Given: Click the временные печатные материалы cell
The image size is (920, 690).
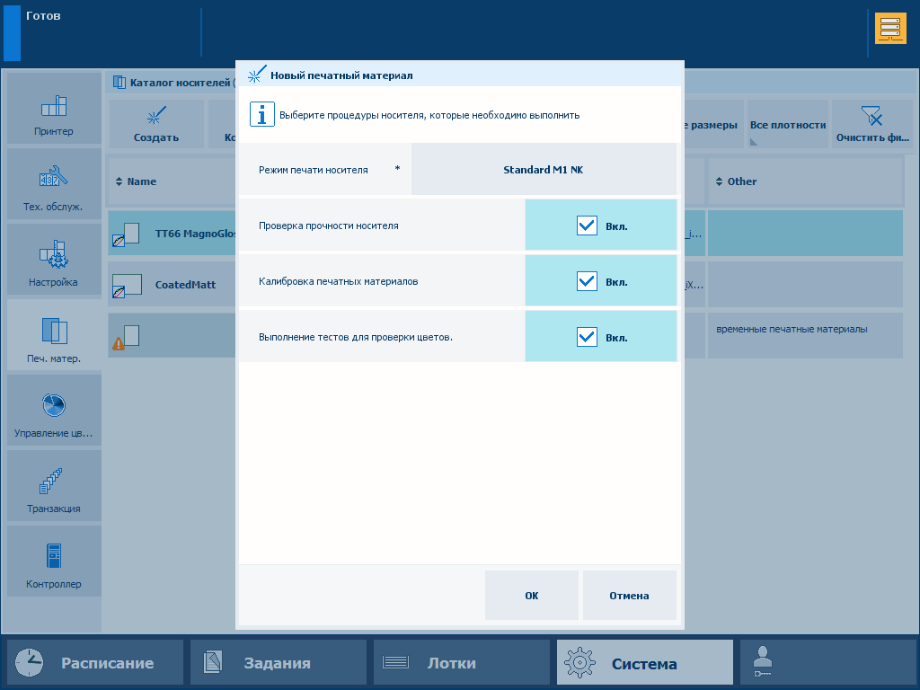Looking at the screenshot, I should (x=805, y=336).
